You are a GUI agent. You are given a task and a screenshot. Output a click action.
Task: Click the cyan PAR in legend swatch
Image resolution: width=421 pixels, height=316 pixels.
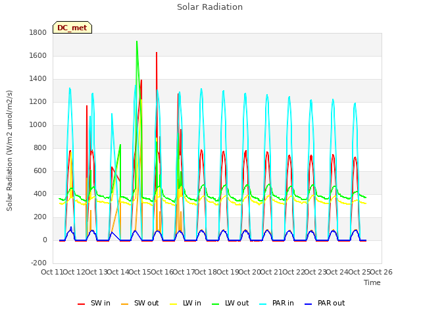point(263,304)
